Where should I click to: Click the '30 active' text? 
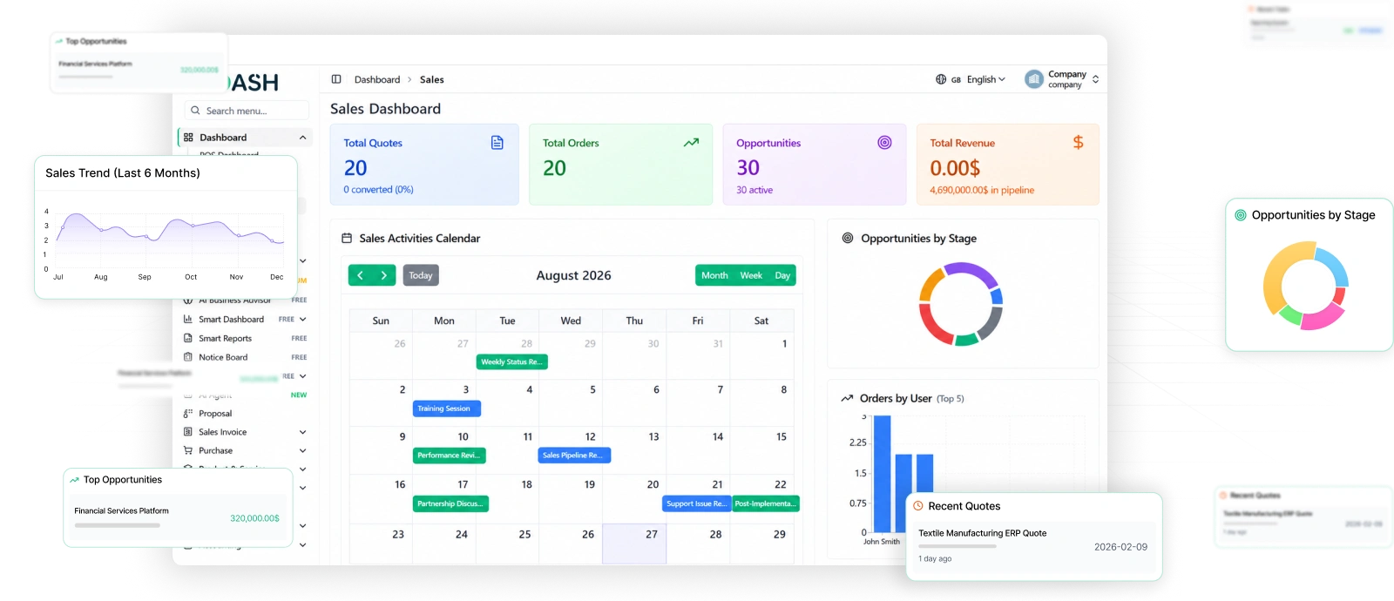click(755, 190)
